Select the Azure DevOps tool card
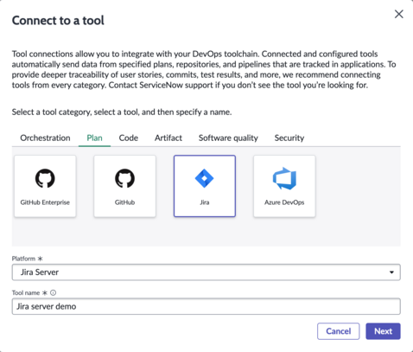413x352 pixels. coord(284,186)
